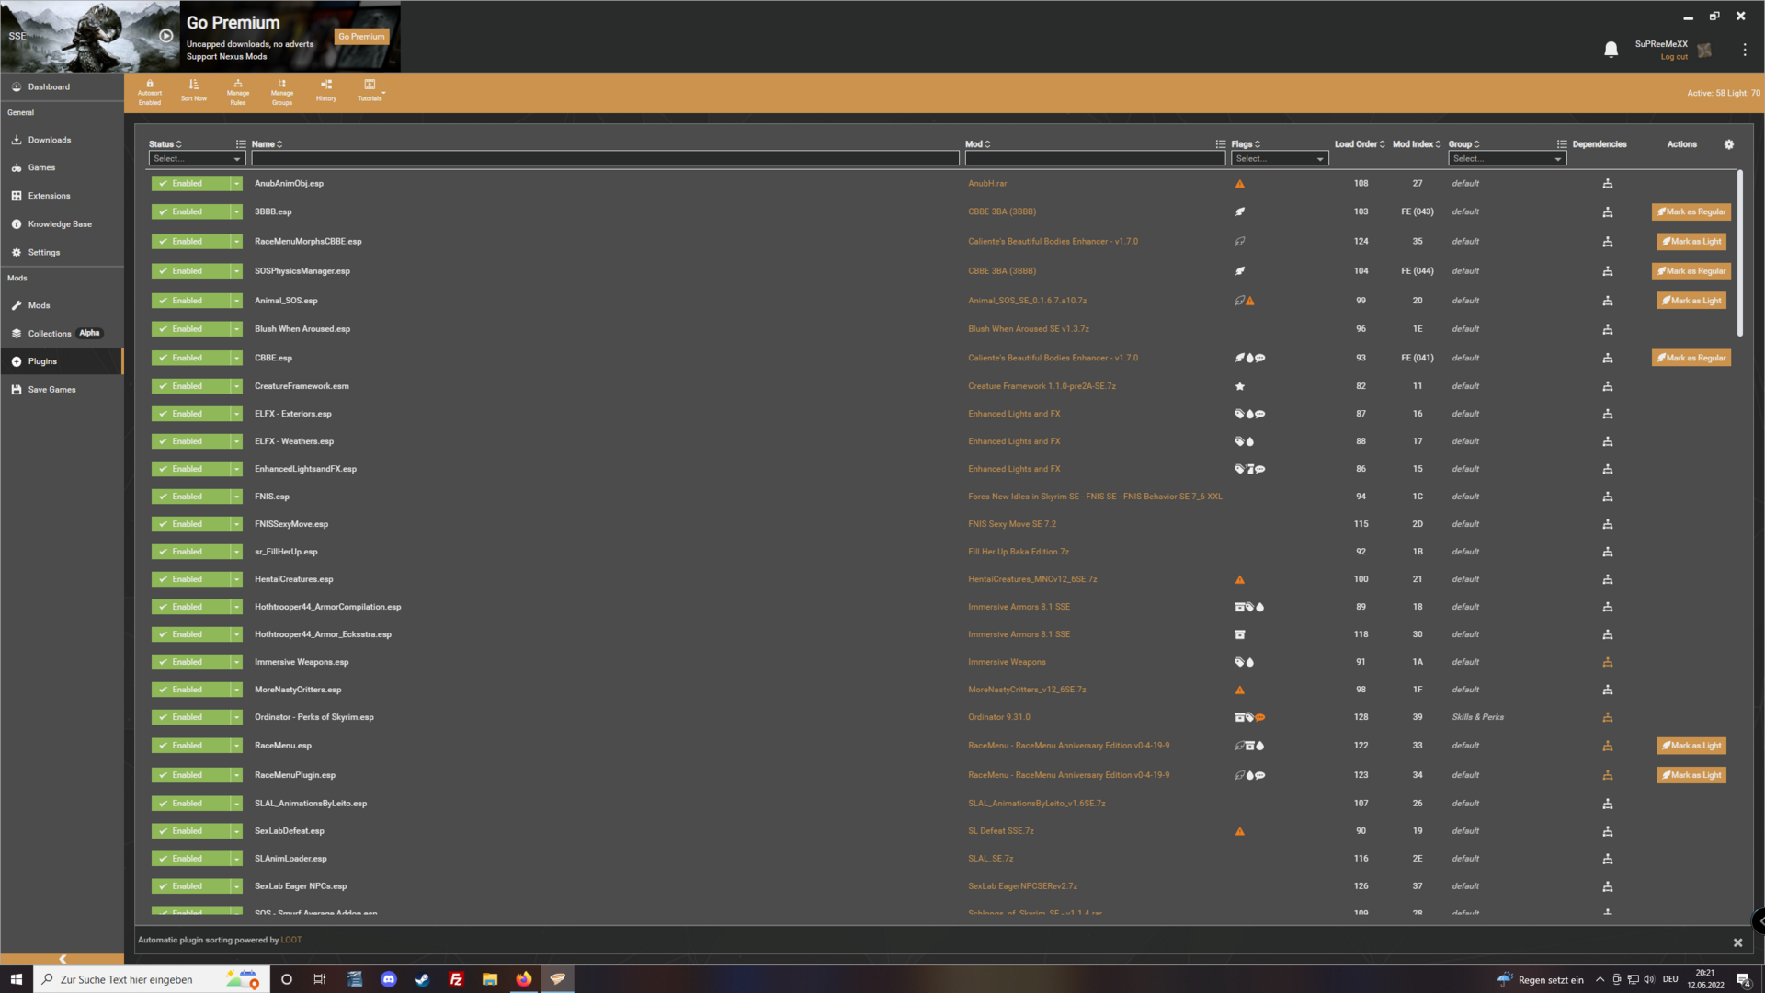Open FileZilla from the Windows taskbar
Image resolution: width=1765 pixels, height=993 pixels.
click(x=456, y=979)
